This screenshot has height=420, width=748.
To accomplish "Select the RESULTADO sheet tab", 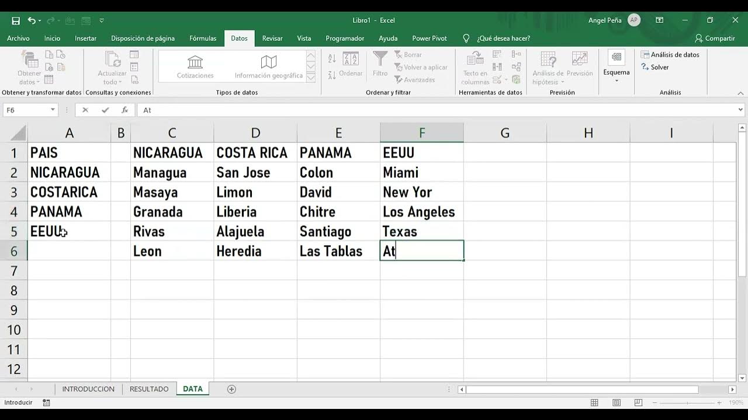I will coord(149,389).
